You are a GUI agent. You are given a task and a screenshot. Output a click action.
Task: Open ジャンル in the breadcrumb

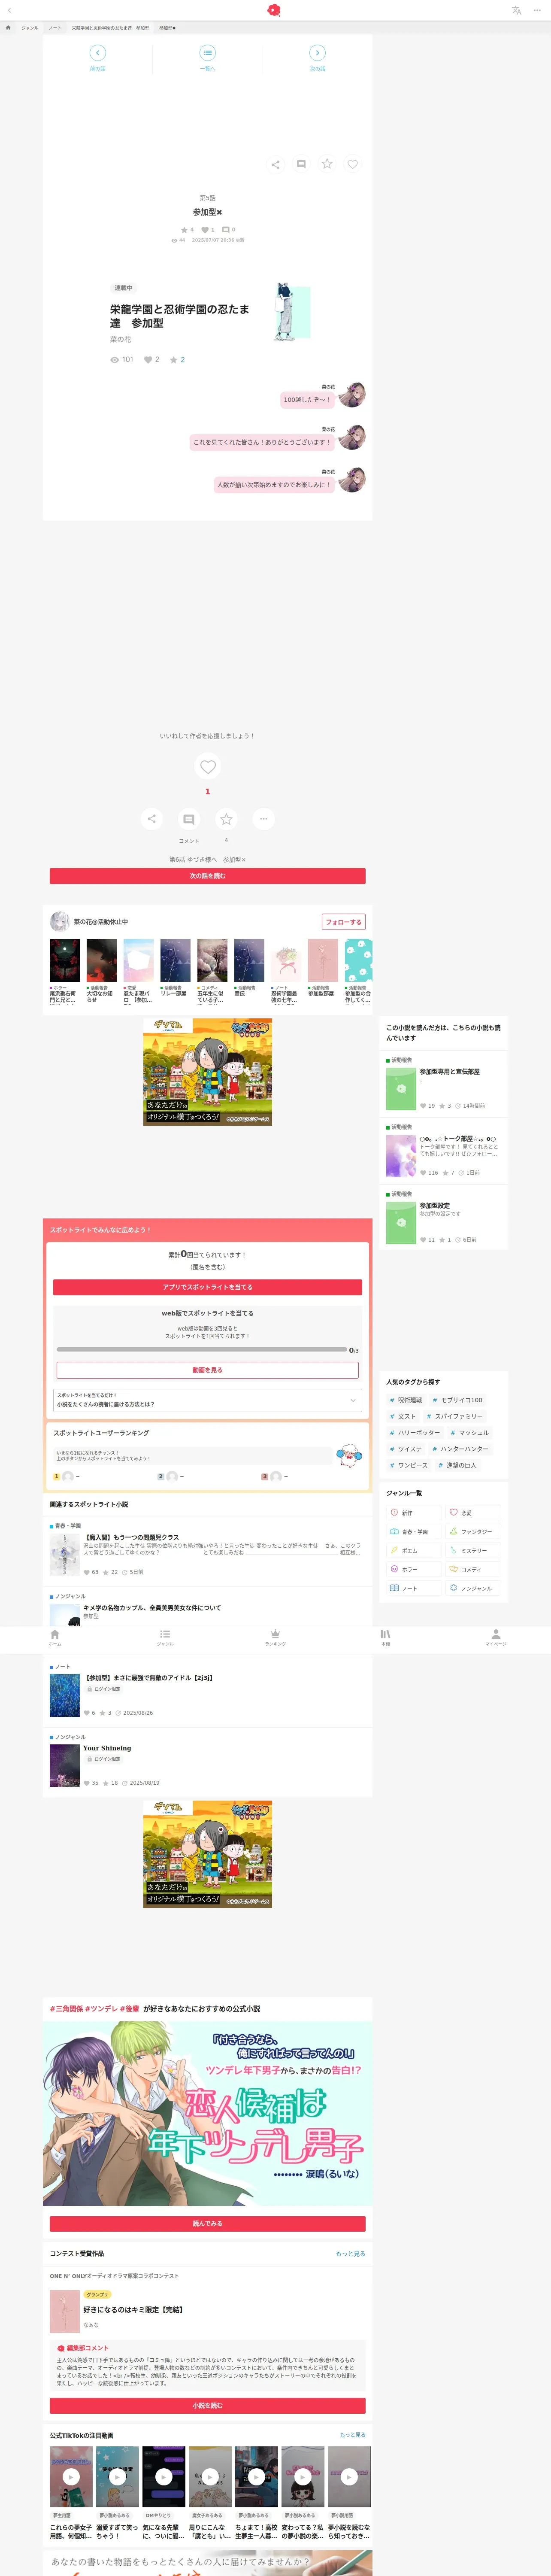click(30, 28)
